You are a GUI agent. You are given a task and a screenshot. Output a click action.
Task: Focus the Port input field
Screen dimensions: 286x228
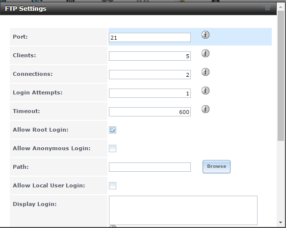pos(150,38)
